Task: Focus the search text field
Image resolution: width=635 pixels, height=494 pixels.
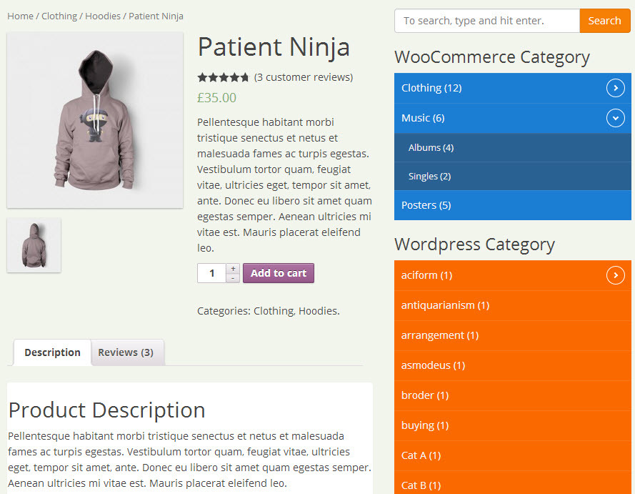Action: pyautogui.click(x=486, y=21)
